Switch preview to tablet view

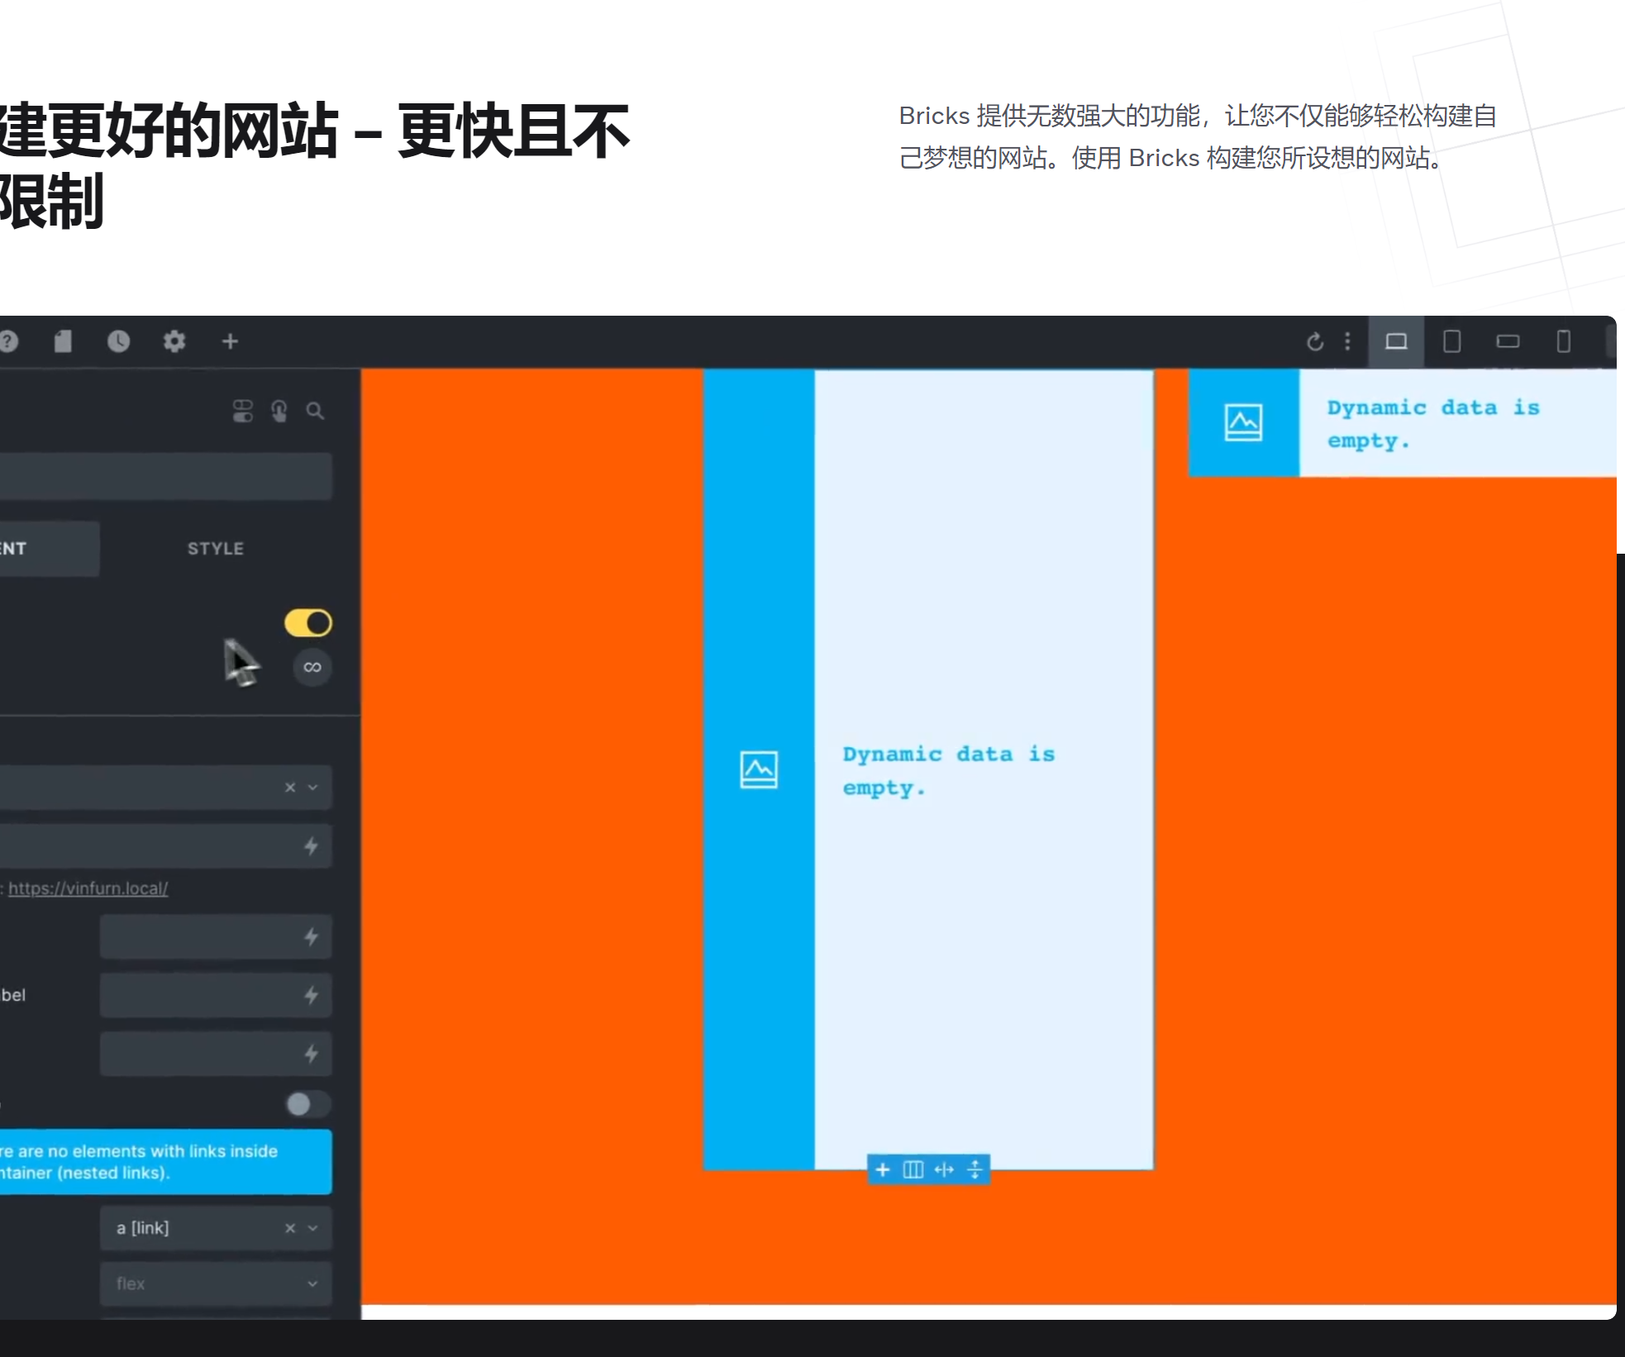coord(1453,341)
